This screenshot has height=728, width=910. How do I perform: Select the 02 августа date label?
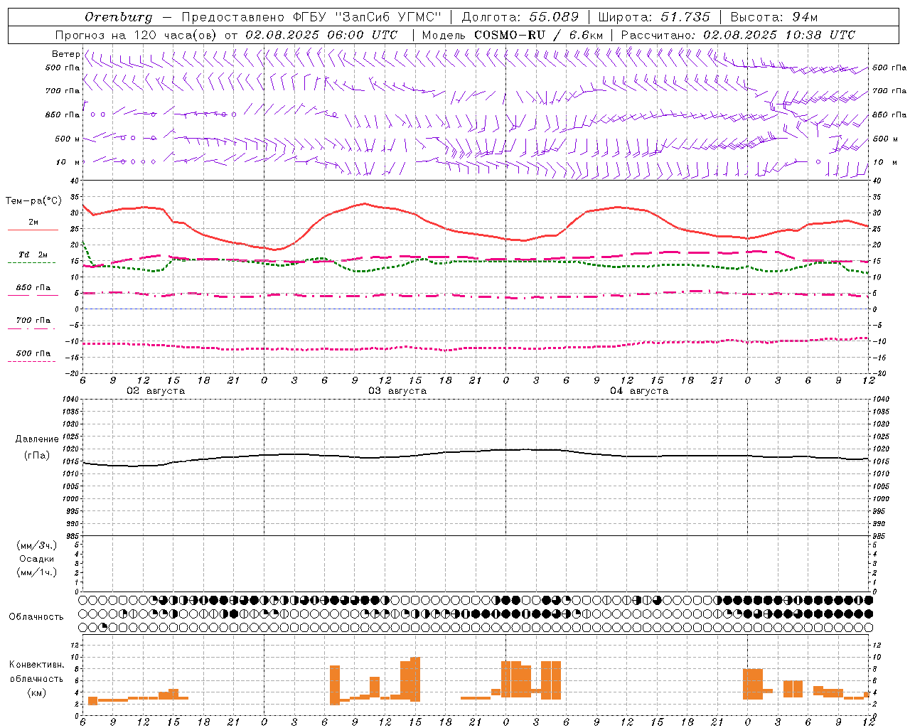[156, 391]
